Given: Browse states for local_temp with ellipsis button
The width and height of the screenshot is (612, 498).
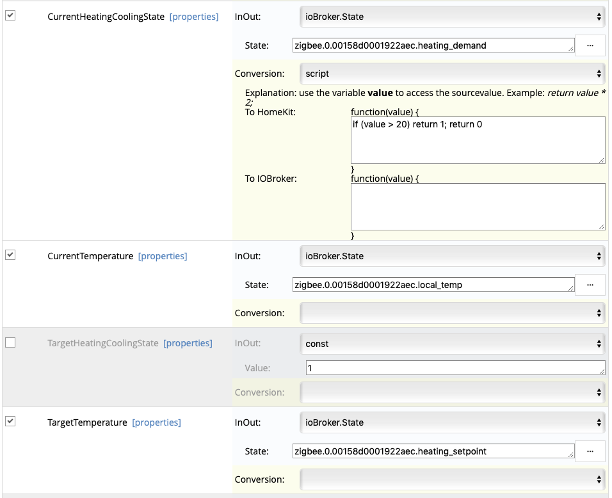Looking at the screenshot, I should pyautogui.click(x=590, y=285).
